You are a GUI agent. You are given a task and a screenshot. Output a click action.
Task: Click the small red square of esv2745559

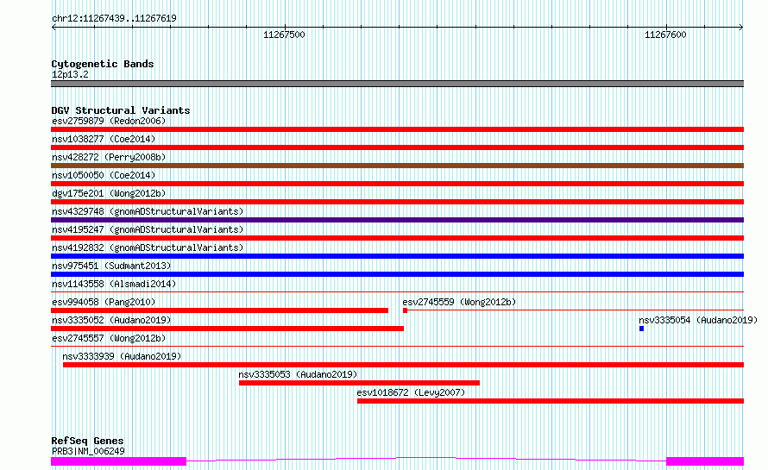pyautogui.click(x=405, y=310)
